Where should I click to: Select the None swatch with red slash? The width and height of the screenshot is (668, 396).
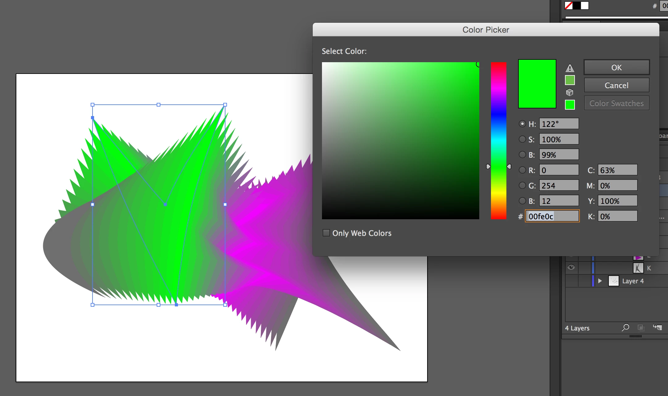(x=569, y=6)
